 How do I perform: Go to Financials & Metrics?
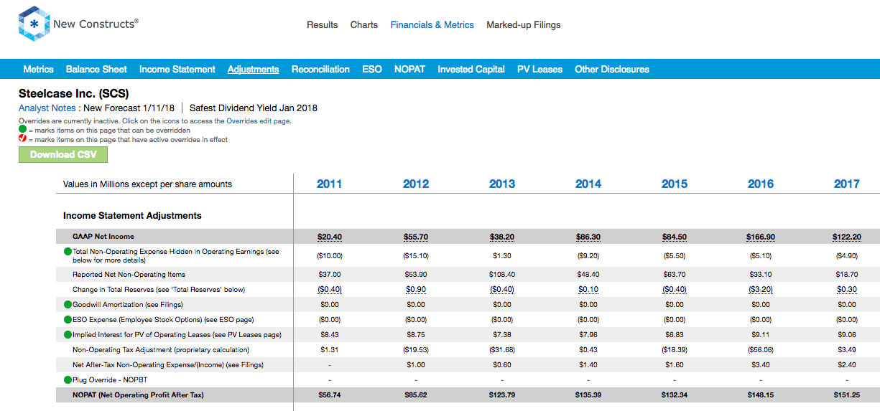(x=432, y=24)
